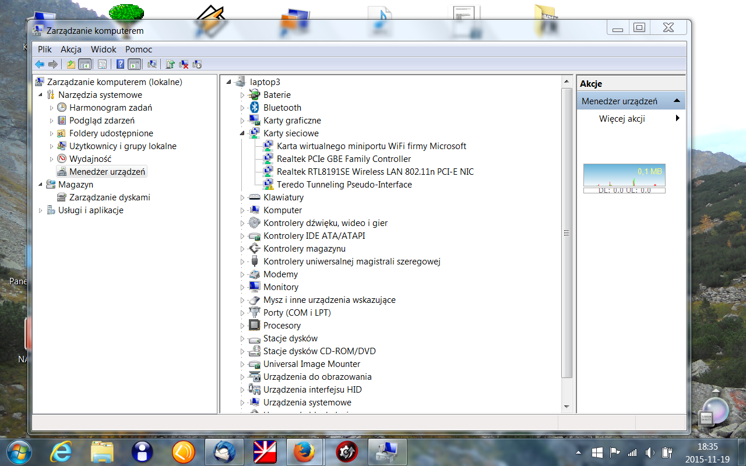Expand the Bluetooth device category
746x466 pixels.
click(x=243, y=108)
